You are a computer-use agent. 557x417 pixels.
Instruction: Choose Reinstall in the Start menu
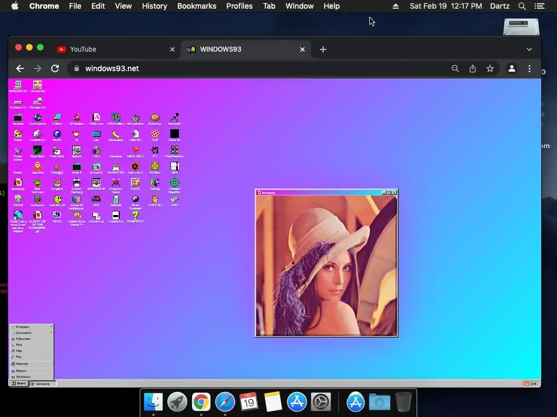(32, 364)
